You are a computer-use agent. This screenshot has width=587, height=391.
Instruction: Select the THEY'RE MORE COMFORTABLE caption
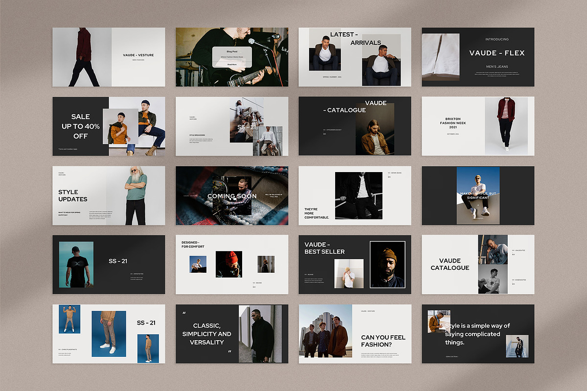click(x=317, y=213)
